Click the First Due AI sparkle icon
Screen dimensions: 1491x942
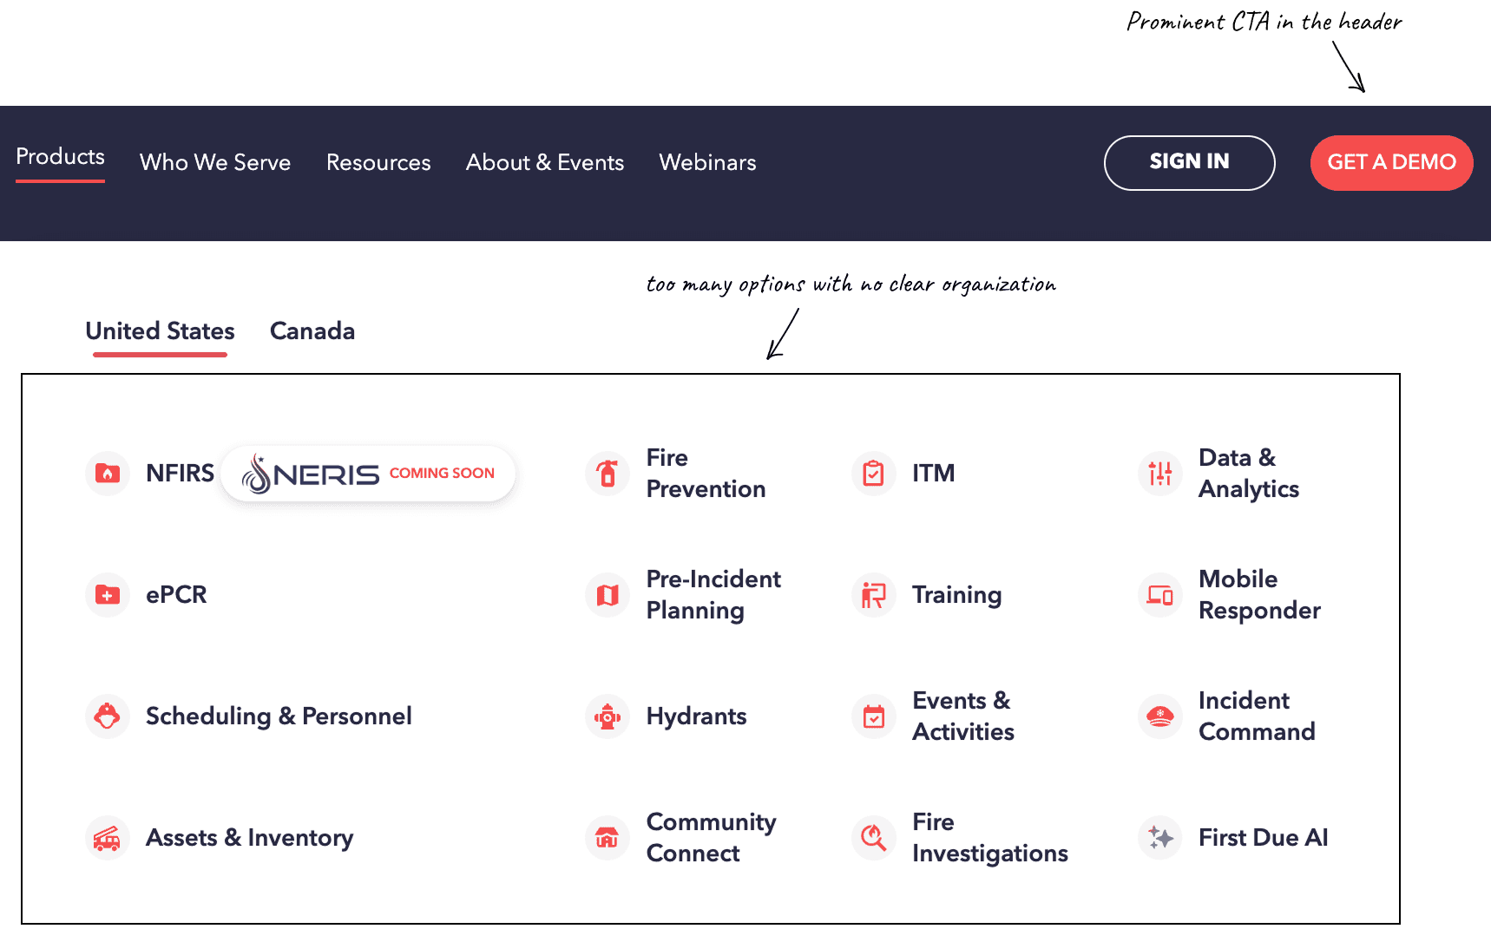pos(1160,838)
